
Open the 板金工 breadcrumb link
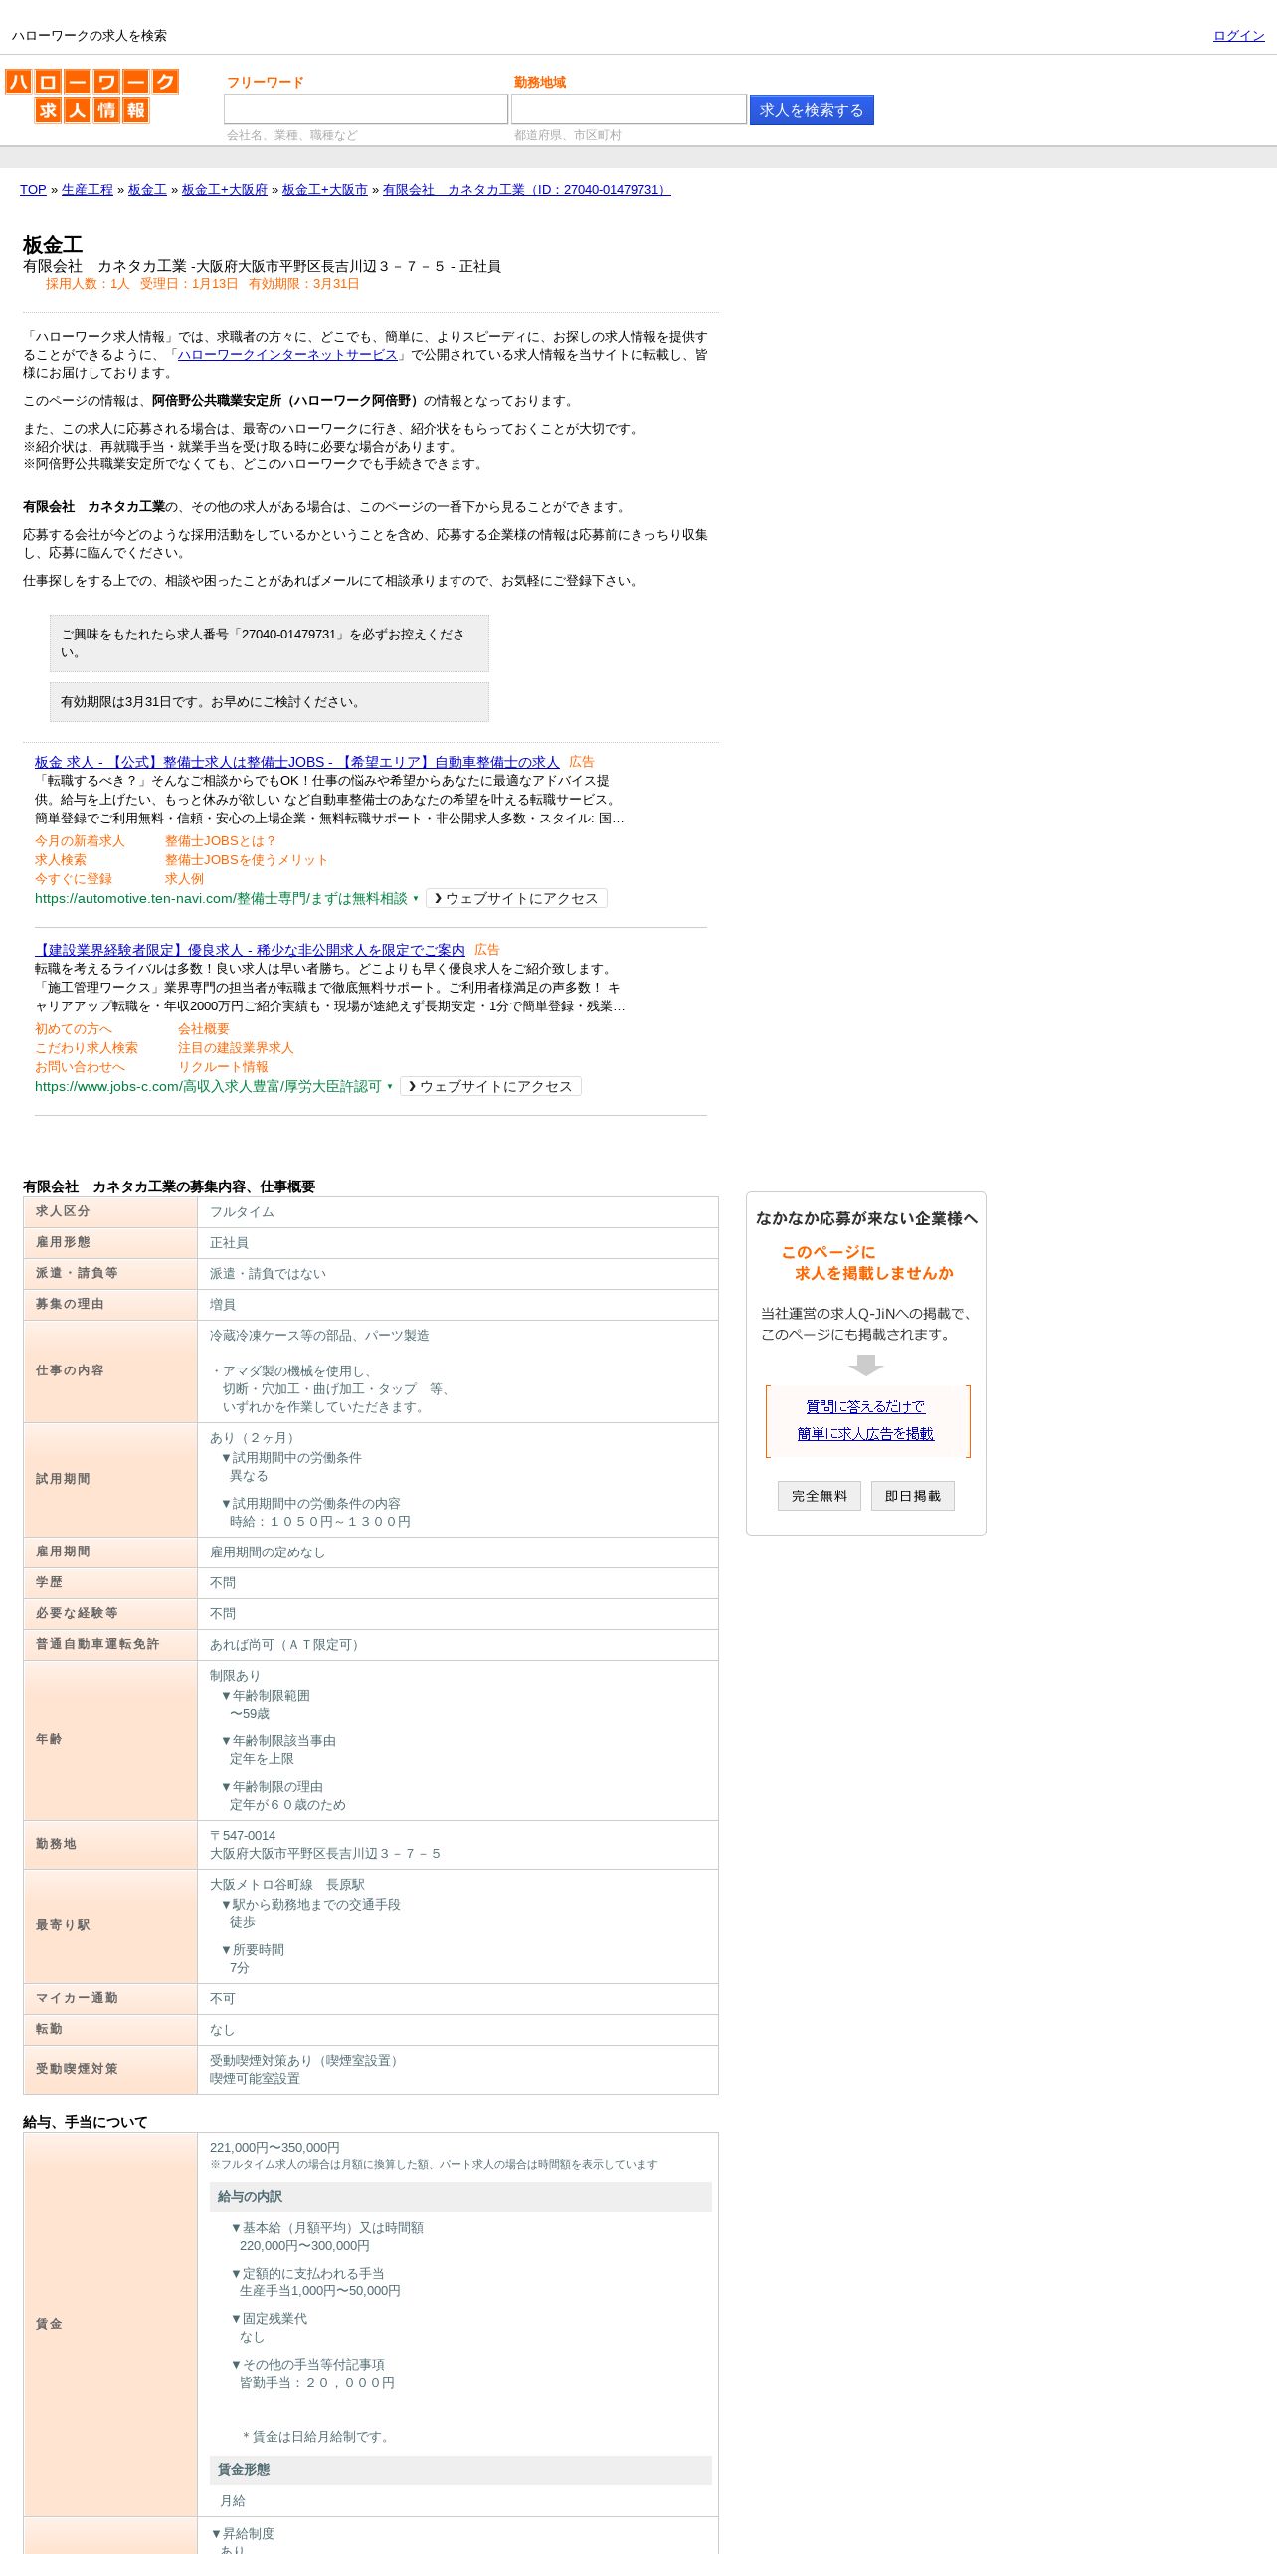click(147, 190)
